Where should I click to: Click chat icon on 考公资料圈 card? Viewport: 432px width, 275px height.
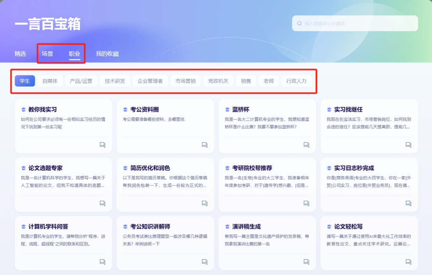pos(205,145)
